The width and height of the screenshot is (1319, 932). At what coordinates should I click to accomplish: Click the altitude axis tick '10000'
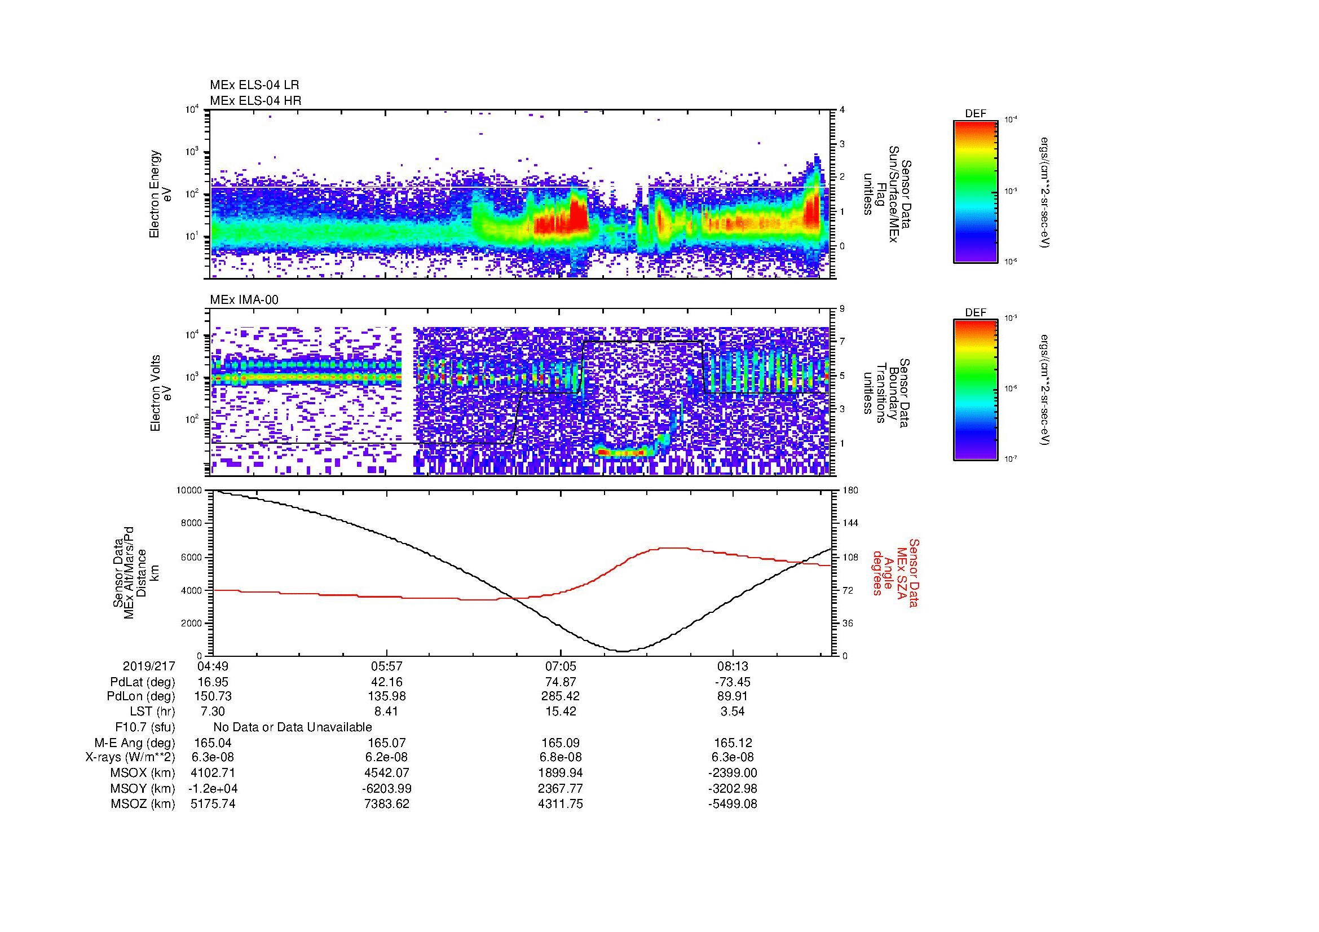point(189,491)
